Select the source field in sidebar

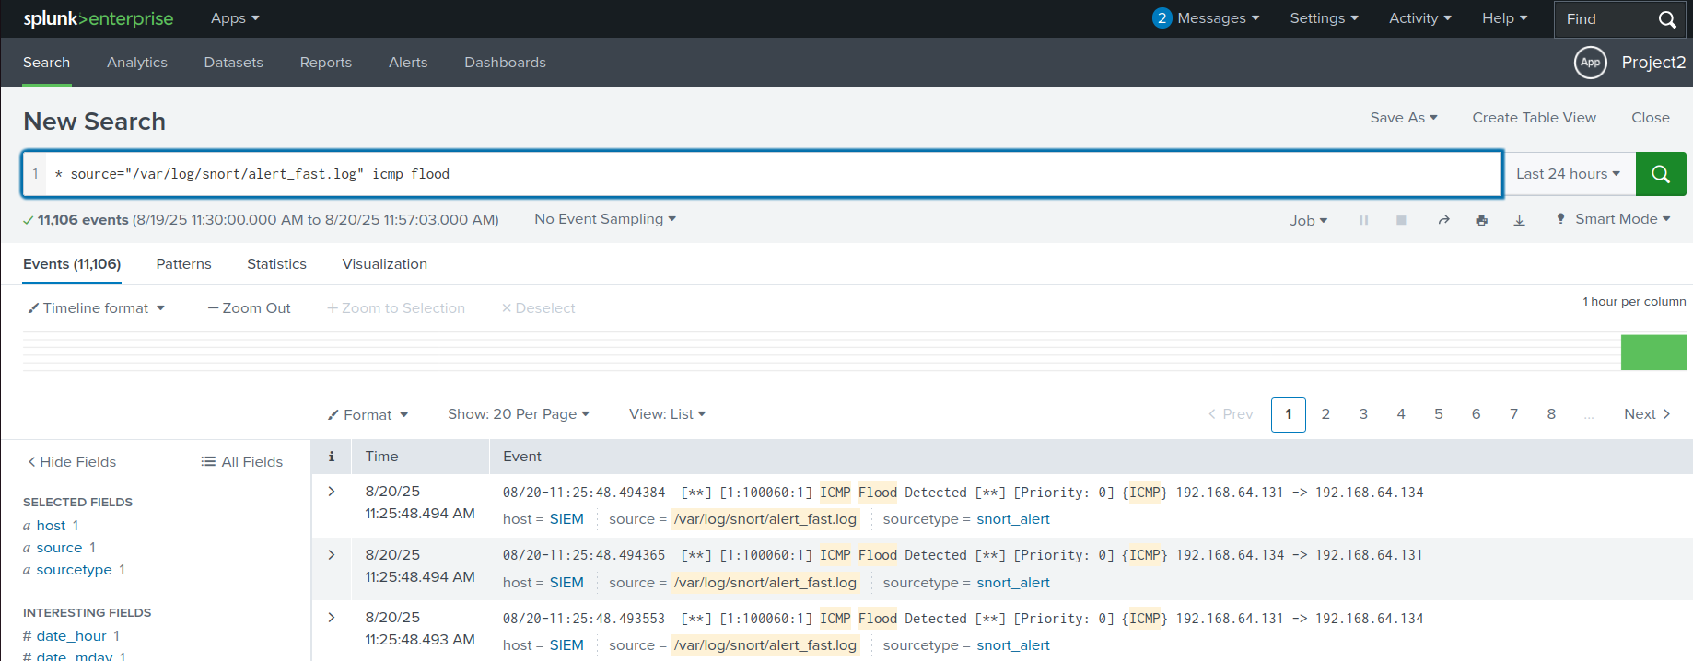click(x=59, y=548)
